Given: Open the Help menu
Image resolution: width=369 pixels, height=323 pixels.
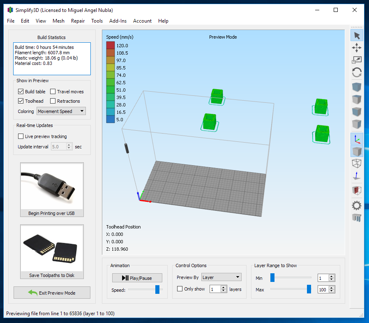Looking at the screenshot, I should point(163,21).
